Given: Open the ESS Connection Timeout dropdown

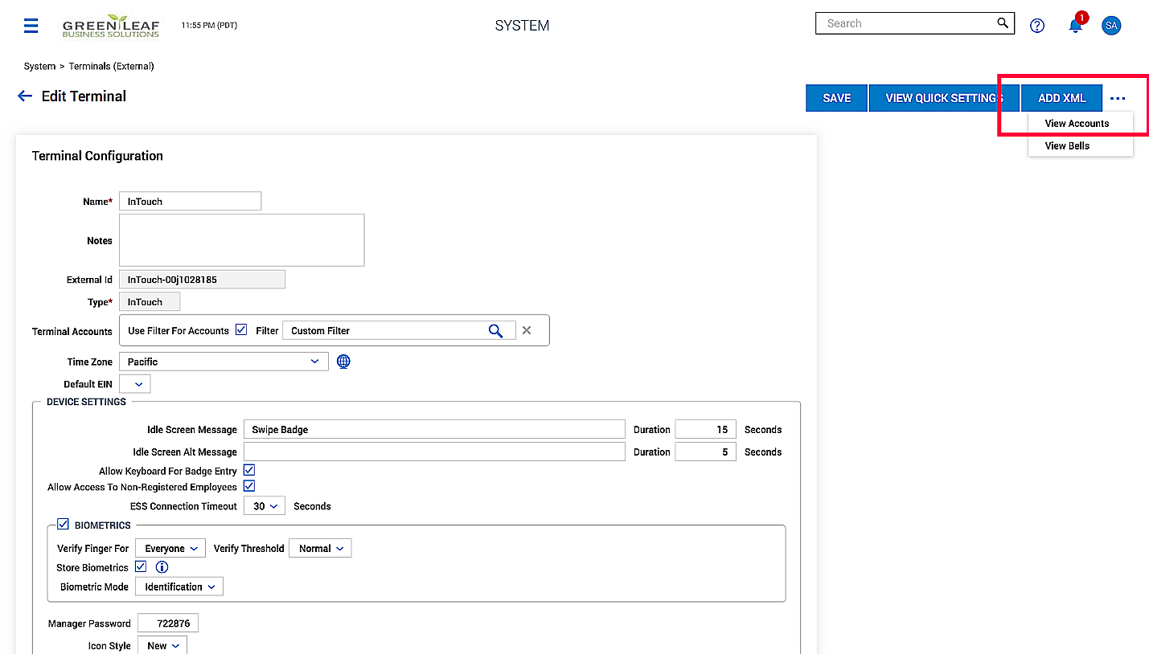Looking at the screenshot, I should point(265,506).
